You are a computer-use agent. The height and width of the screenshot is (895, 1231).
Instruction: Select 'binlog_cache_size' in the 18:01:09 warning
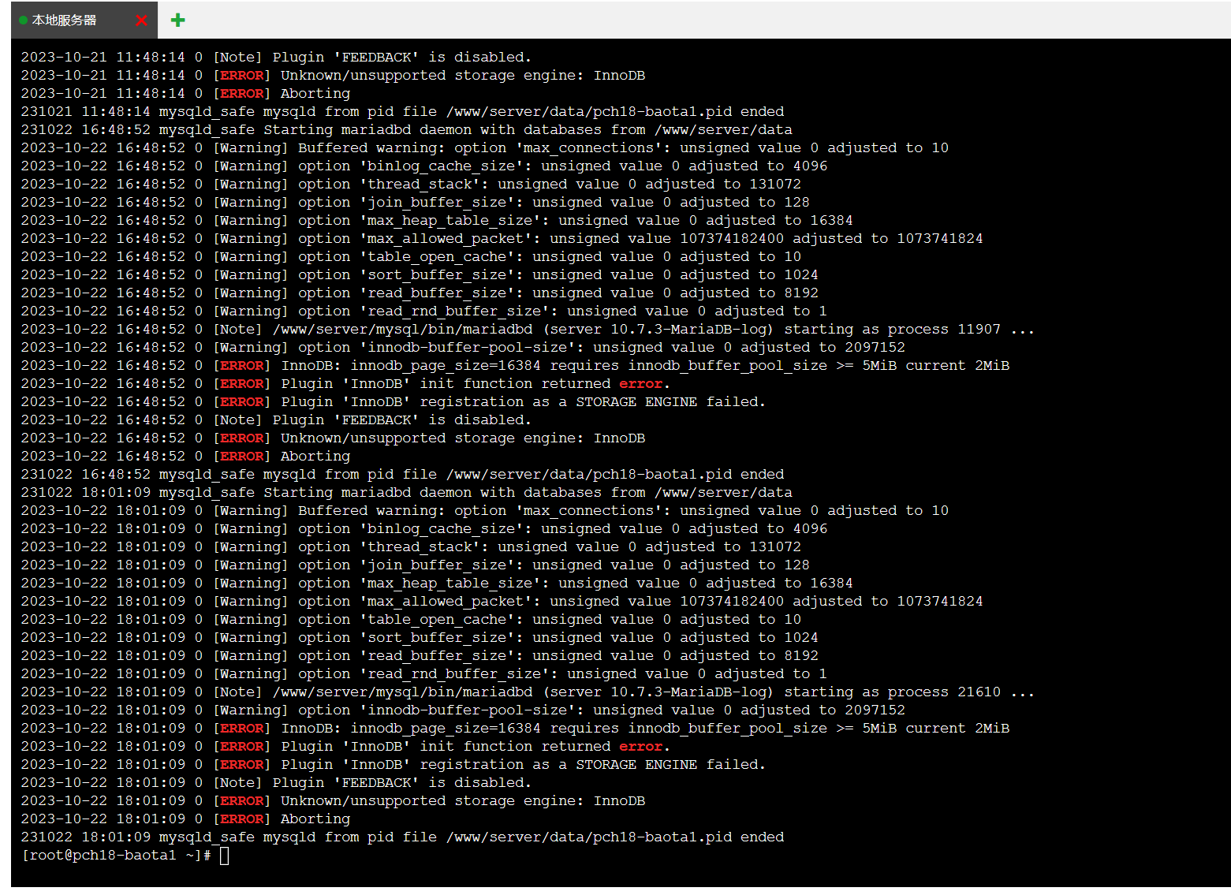pos(441,529)
